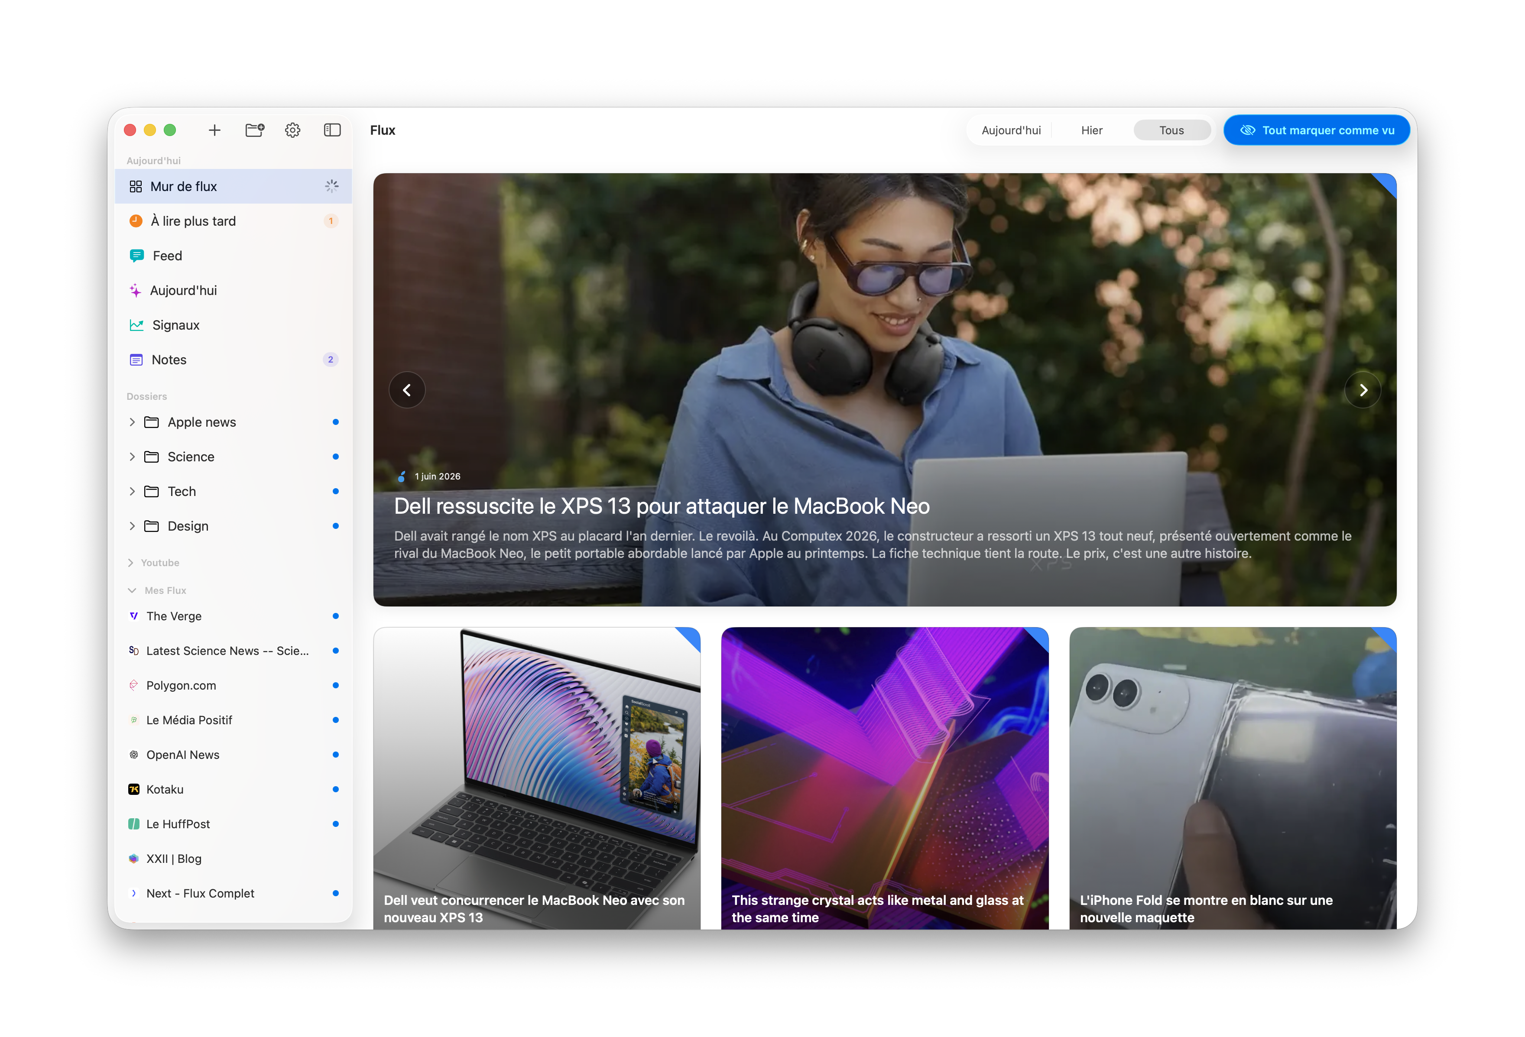This screenshot has height=1037, width=1525.
Task: Expand the Science folder chevron
Action: click(132, 457)
